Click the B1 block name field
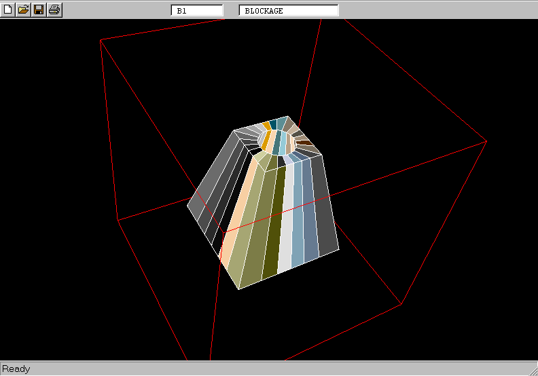Viewport: 538px width, 376px height. [197, 11]
